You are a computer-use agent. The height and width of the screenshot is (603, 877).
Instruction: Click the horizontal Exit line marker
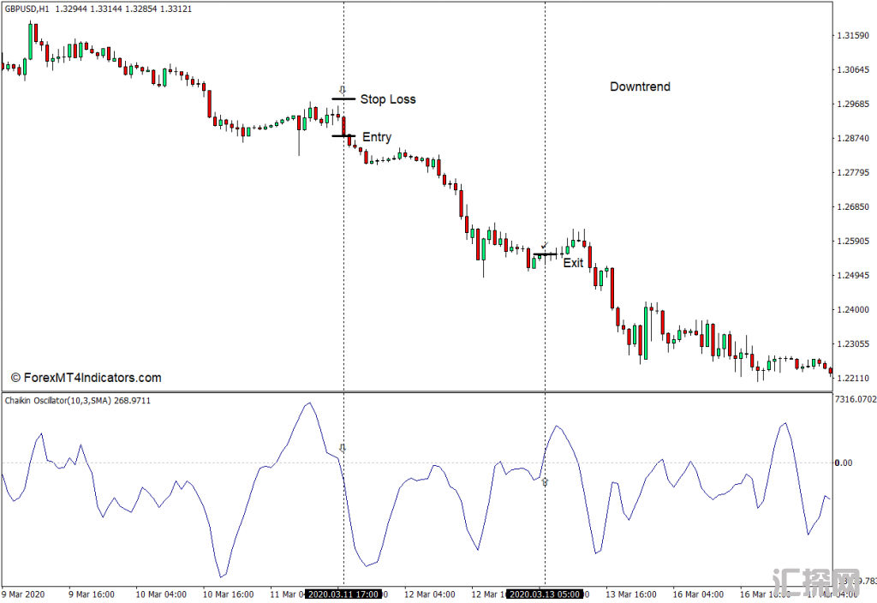(546, 254)
